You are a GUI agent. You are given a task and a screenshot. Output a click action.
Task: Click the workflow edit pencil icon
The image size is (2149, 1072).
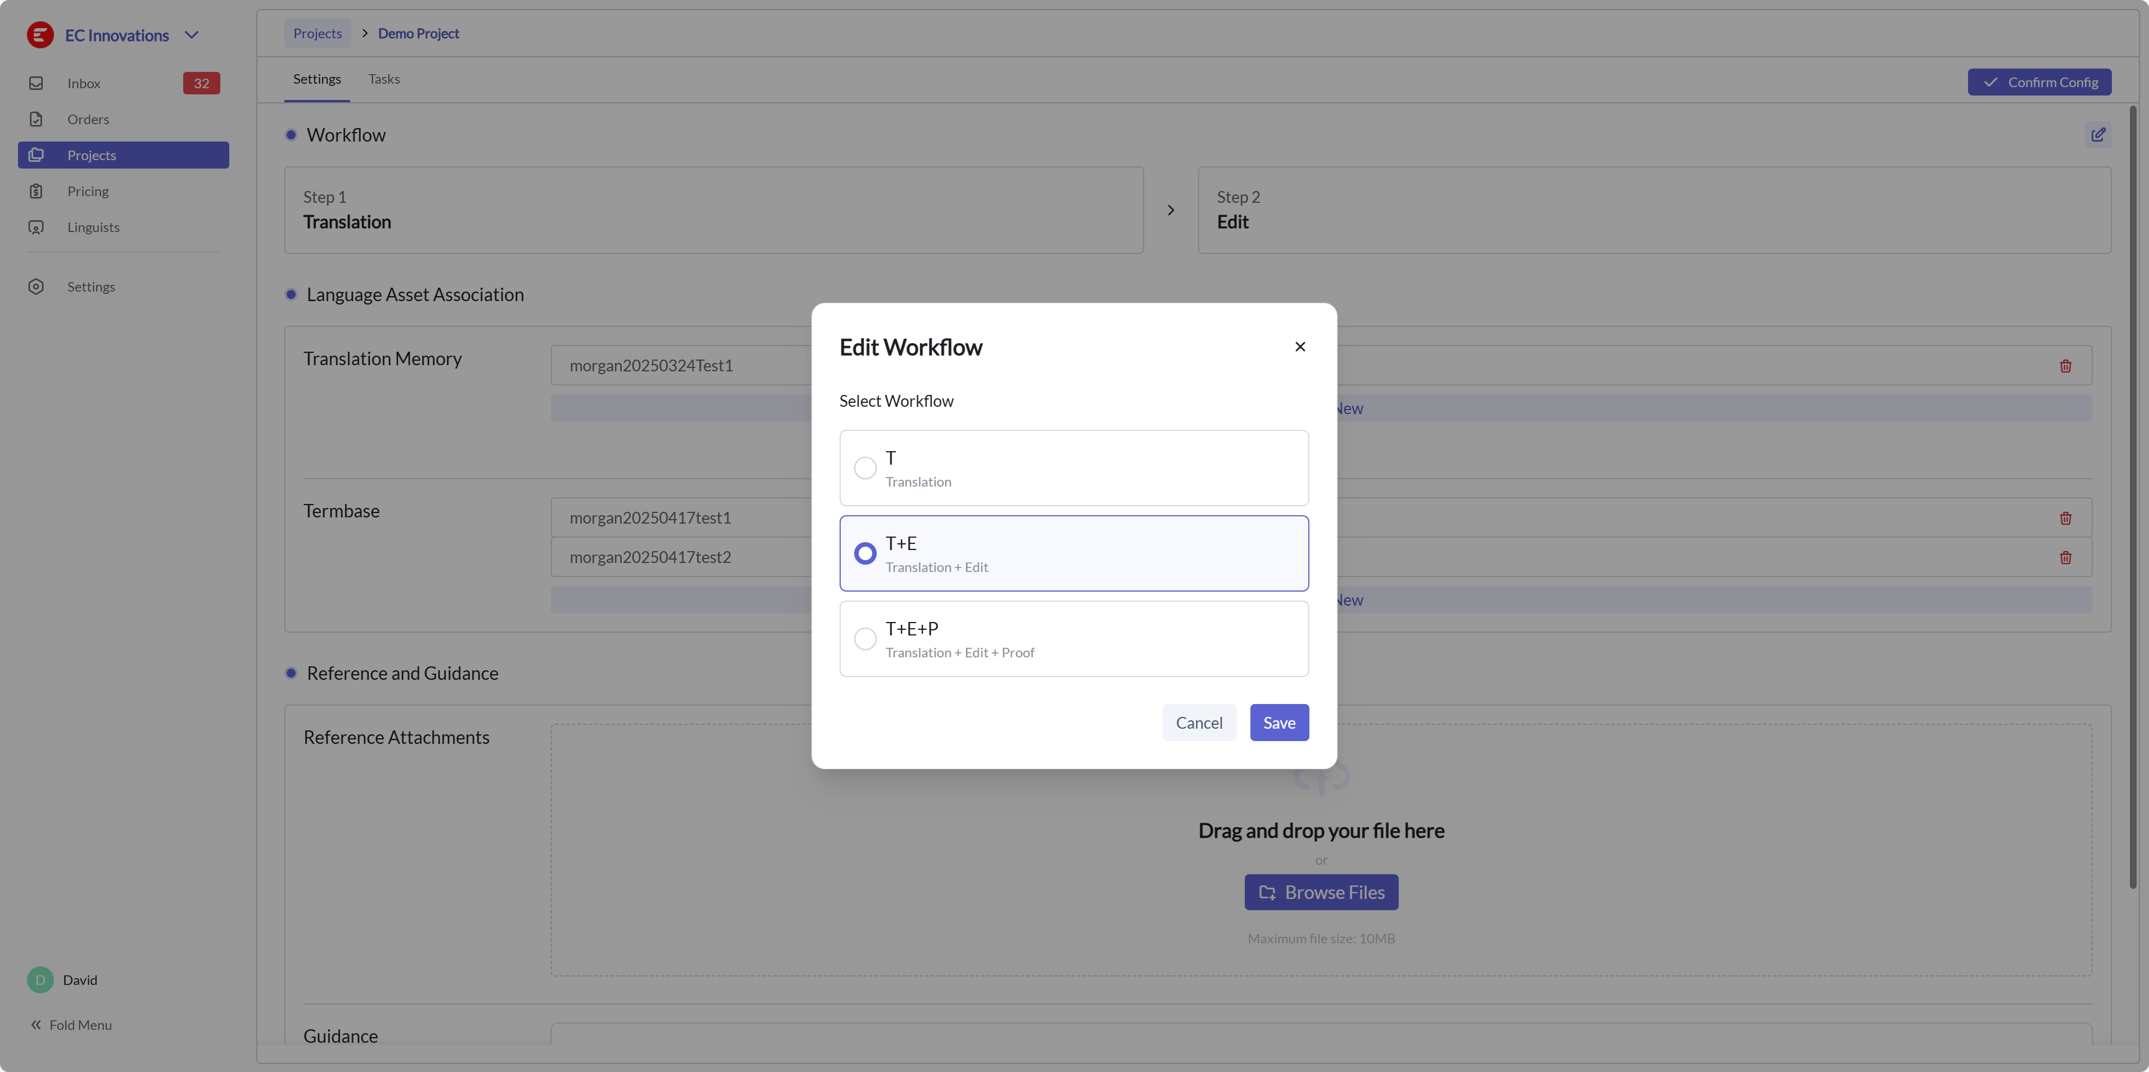pyautogui.click(x=2097, y=134)
